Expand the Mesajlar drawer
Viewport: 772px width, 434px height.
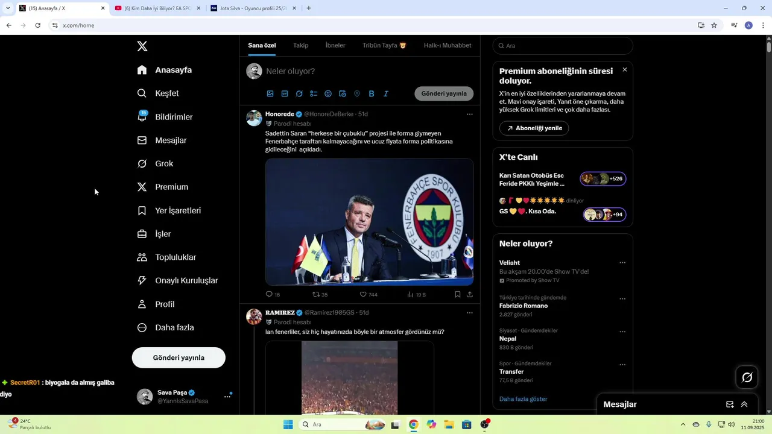pos(744,404)
